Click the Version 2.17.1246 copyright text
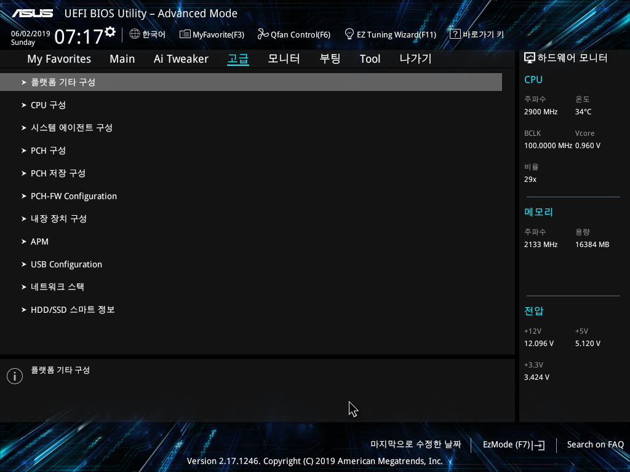 (314, 461)
